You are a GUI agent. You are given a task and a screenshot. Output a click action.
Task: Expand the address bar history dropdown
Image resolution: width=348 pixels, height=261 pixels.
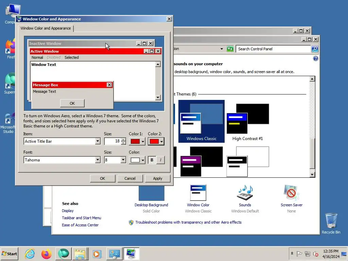click(222, 49)
